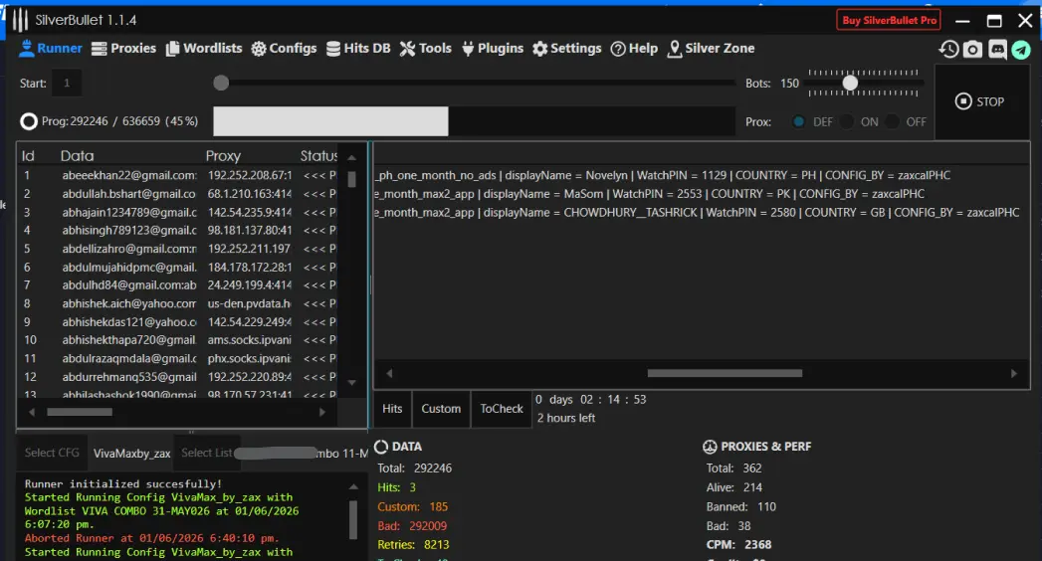The height and width of the screenshot is (561, 1042).
Task: Switch to the ToCheck tab
Action: [502, 409]
